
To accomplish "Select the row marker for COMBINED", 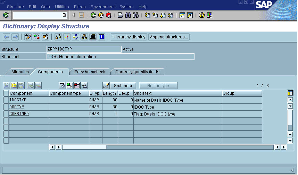I will 6,114.
